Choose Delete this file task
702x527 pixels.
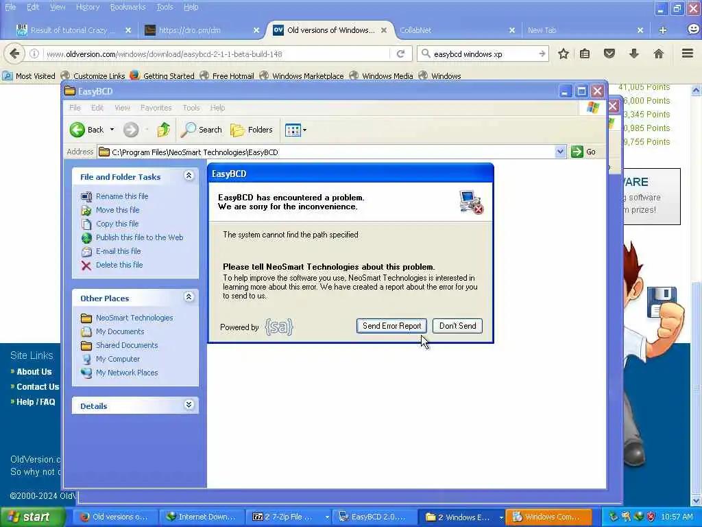119,265
